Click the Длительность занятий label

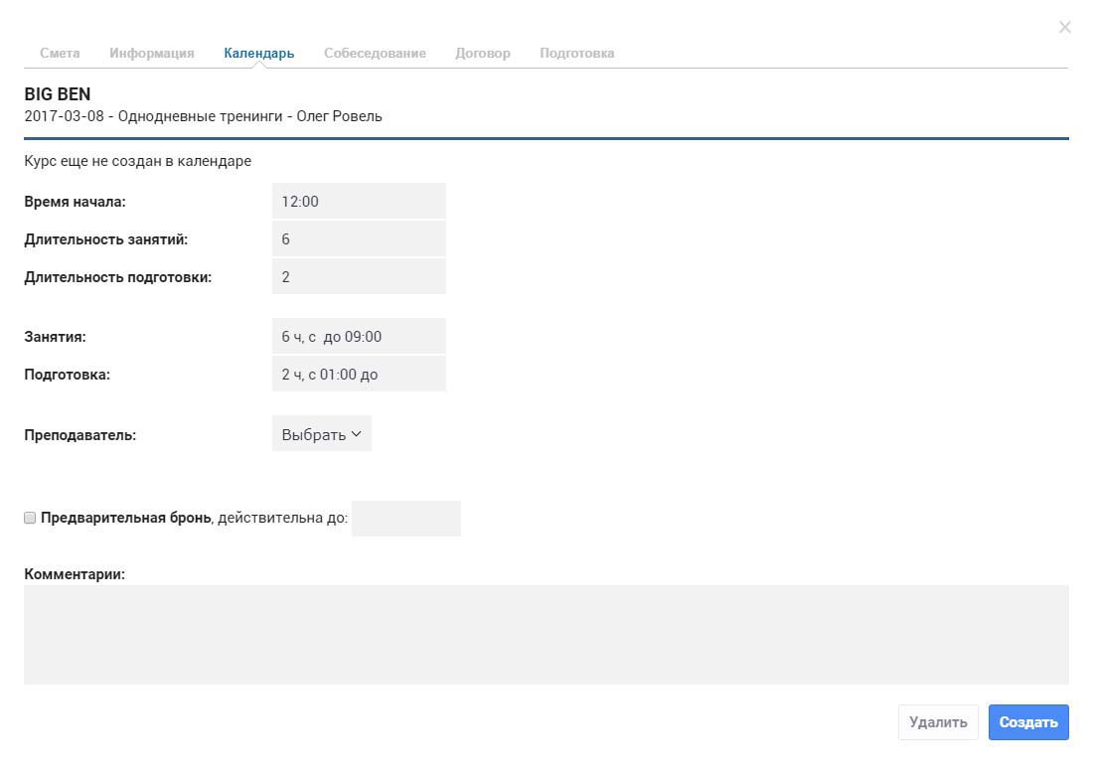(x=106, y=239)
